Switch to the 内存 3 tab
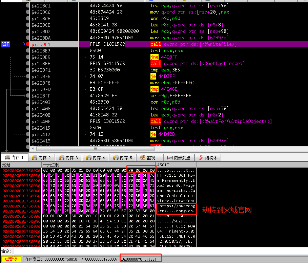Viewport: 308px width, 263px height. point(72,158)
